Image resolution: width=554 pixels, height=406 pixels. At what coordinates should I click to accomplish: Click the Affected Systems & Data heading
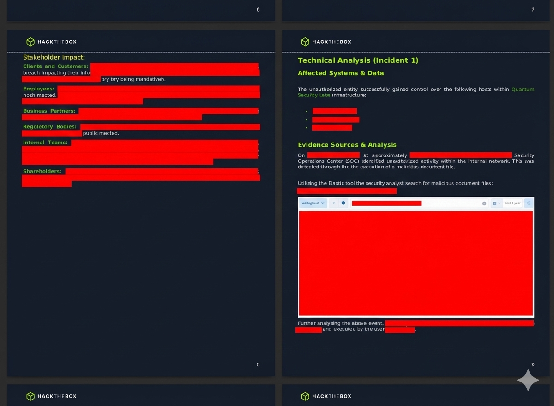(x=341, y=73)
